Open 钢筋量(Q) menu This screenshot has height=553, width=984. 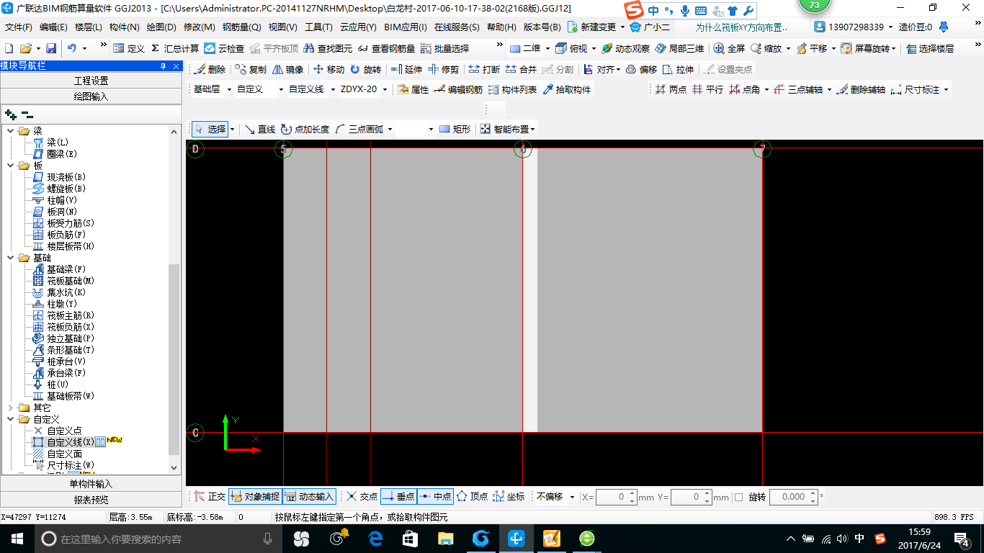(241, 27)
